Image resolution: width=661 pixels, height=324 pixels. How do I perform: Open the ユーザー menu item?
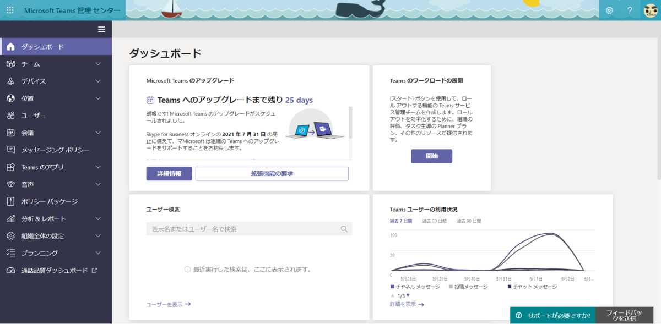pyautogui.click(x=56, y=116)
